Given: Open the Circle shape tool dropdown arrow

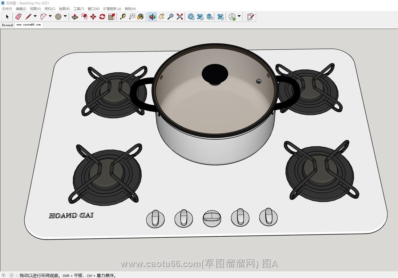Looking at the screenshot, I should [65, 16].
